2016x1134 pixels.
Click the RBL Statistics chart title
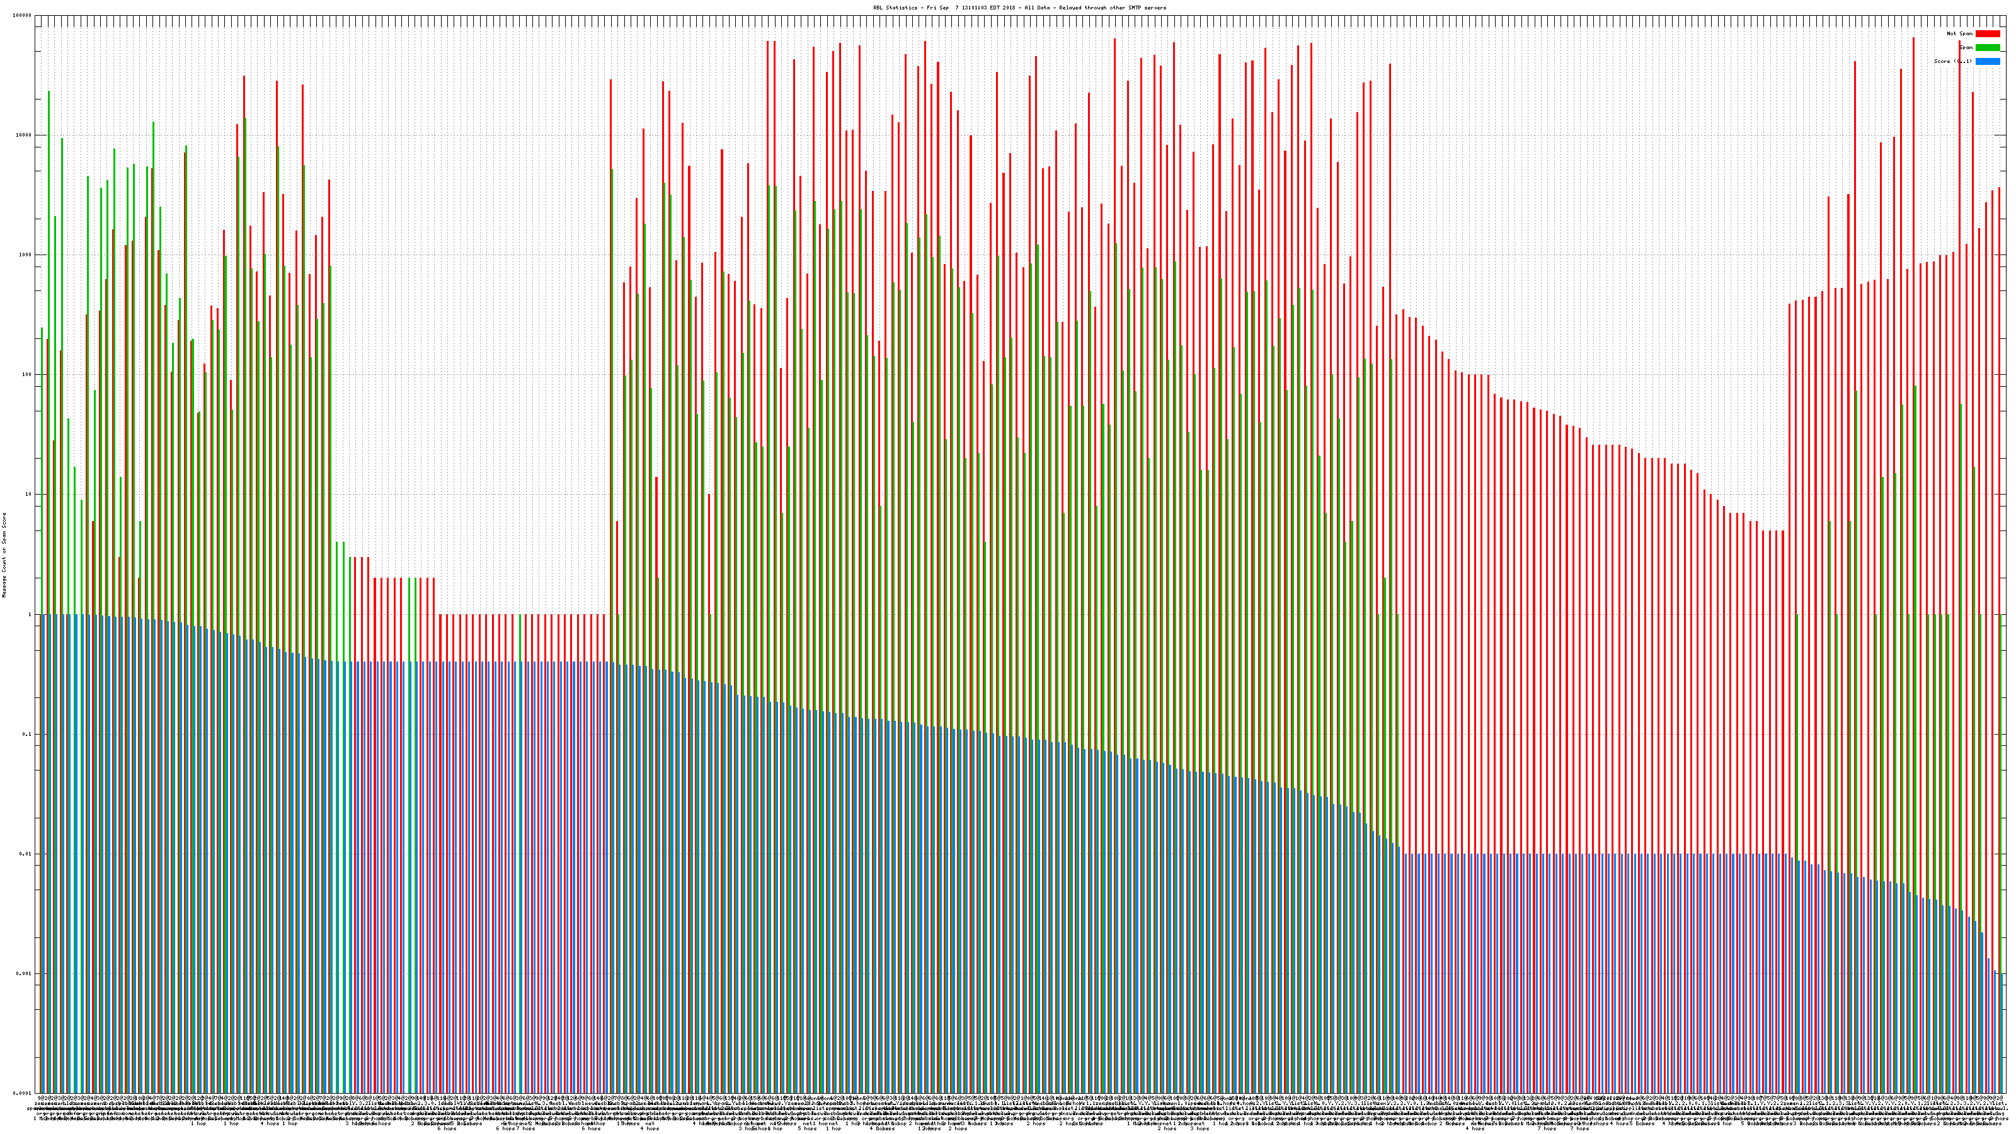tap(1019, 8)
